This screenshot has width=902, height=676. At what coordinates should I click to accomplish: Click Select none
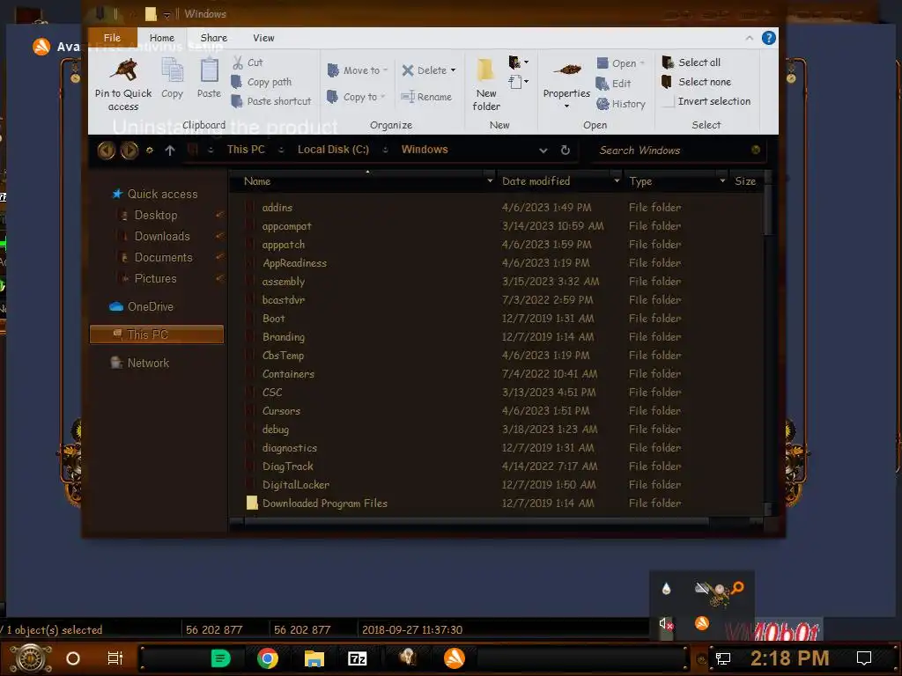696,82
